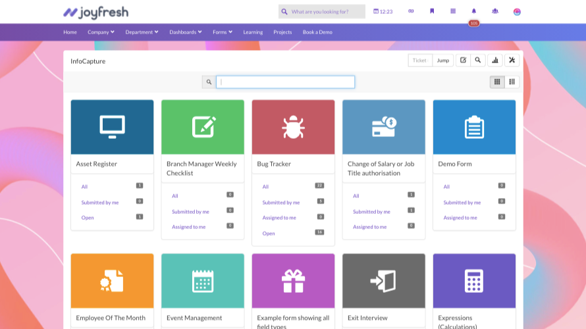Switch to grid view
The height and width of the screenshot is (329, 586).
coord(497,82)
